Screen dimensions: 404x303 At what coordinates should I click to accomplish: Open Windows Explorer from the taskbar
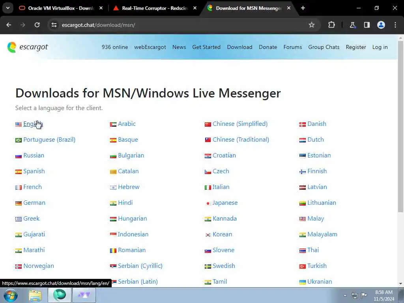point(35,295)
